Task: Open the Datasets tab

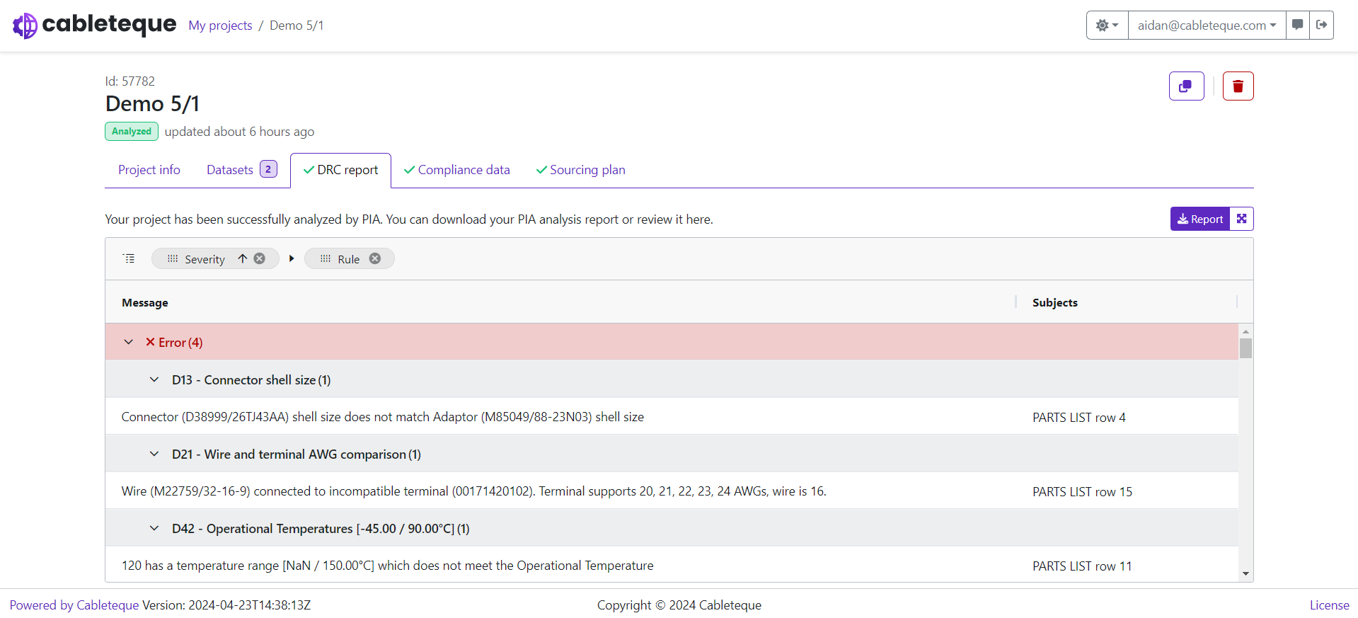Action: [x=241, y=170]
